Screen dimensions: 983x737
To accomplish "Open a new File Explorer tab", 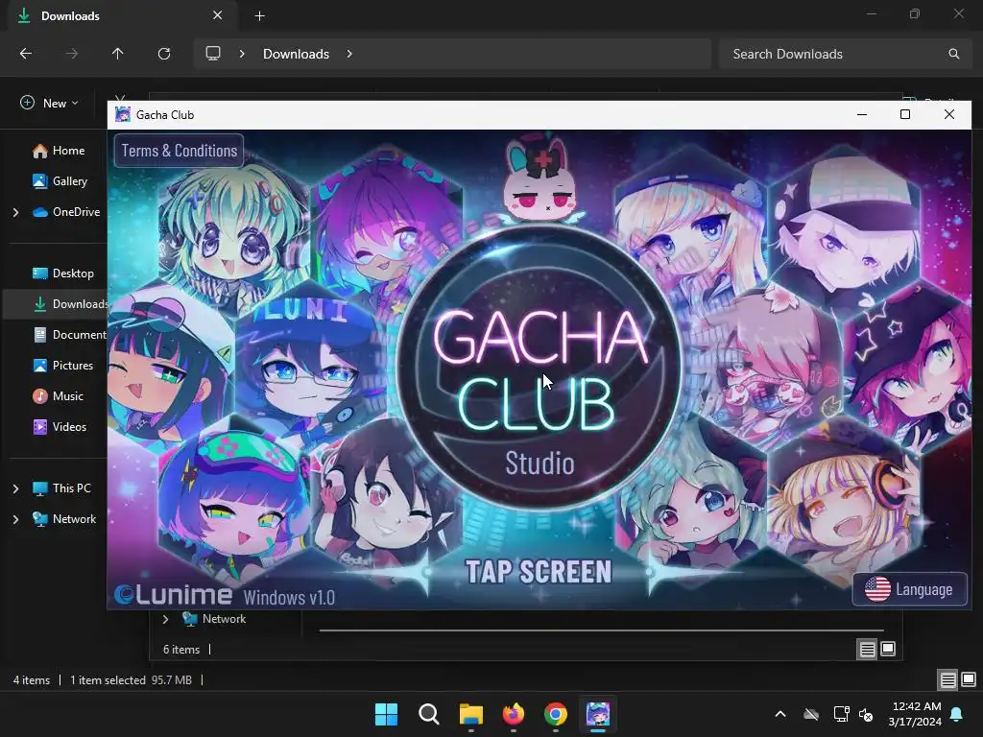I will pos(260,16).
